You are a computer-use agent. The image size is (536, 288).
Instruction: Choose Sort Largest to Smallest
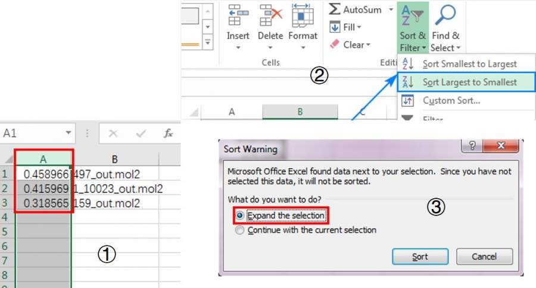pos(469,82)
